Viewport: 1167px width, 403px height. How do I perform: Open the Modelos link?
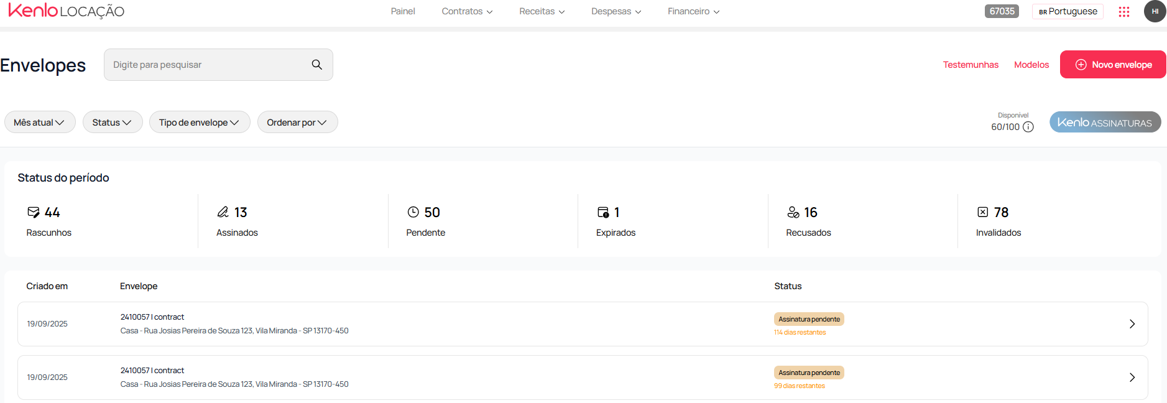coord(1031,65)
